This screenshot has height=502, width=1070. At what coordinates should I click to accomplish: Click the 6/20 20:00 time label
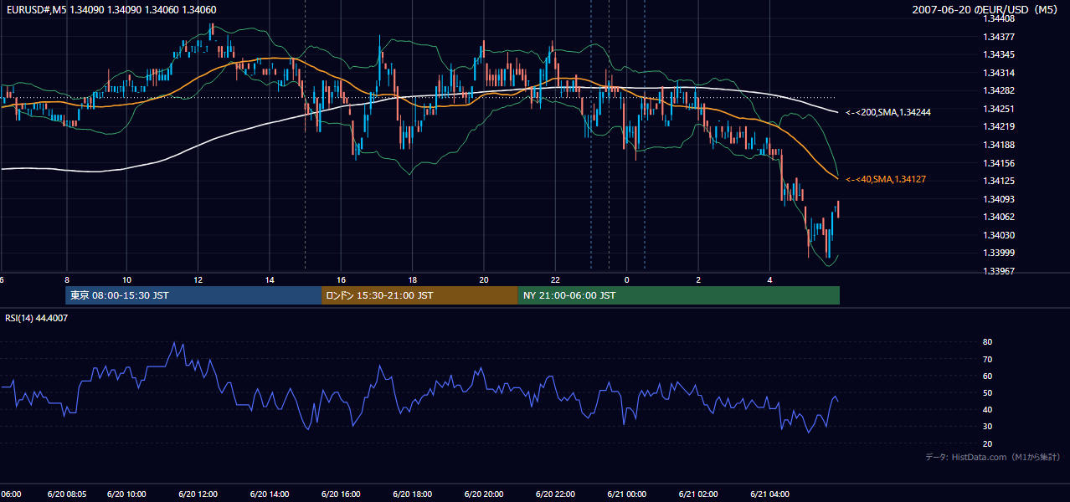click(484, 494)
